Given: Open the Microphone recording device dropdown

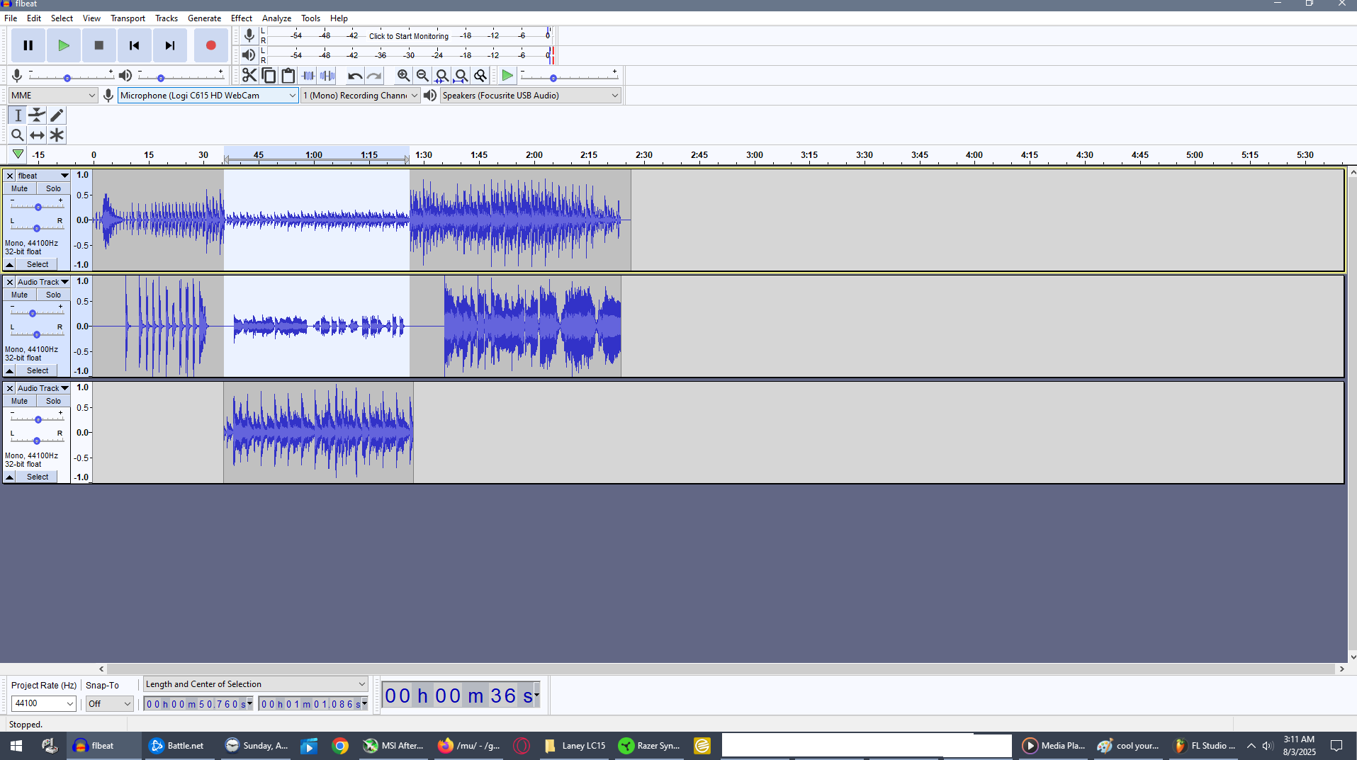Looking at the screenshot, I should tap(208, 95).
